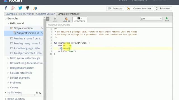The height and width of the screenshot is (100, 179).
Task: Open COMMUNITY in the top navigation
Action: click(x=140, y=1)
